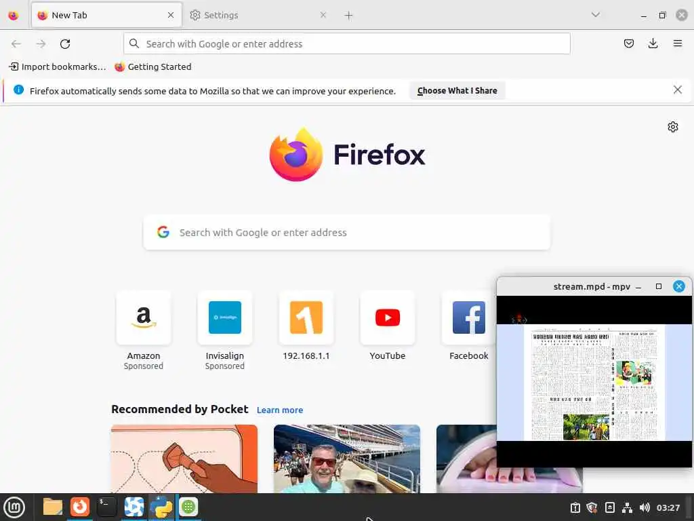The height and width of the screenshot is (521, 694).
Task: Open the clipboard tray icon
Action: pos(575,507)
